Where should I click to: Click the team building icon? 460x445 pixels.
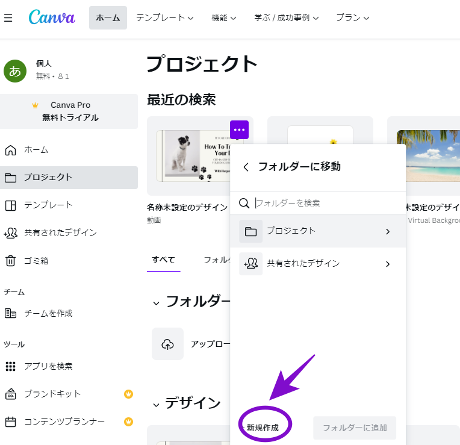click(11, 313)
